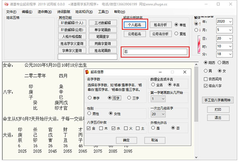This screenshot has height=162, width=239.
Task: Enable the 木 element checkbox
Action: coord(102,129)
